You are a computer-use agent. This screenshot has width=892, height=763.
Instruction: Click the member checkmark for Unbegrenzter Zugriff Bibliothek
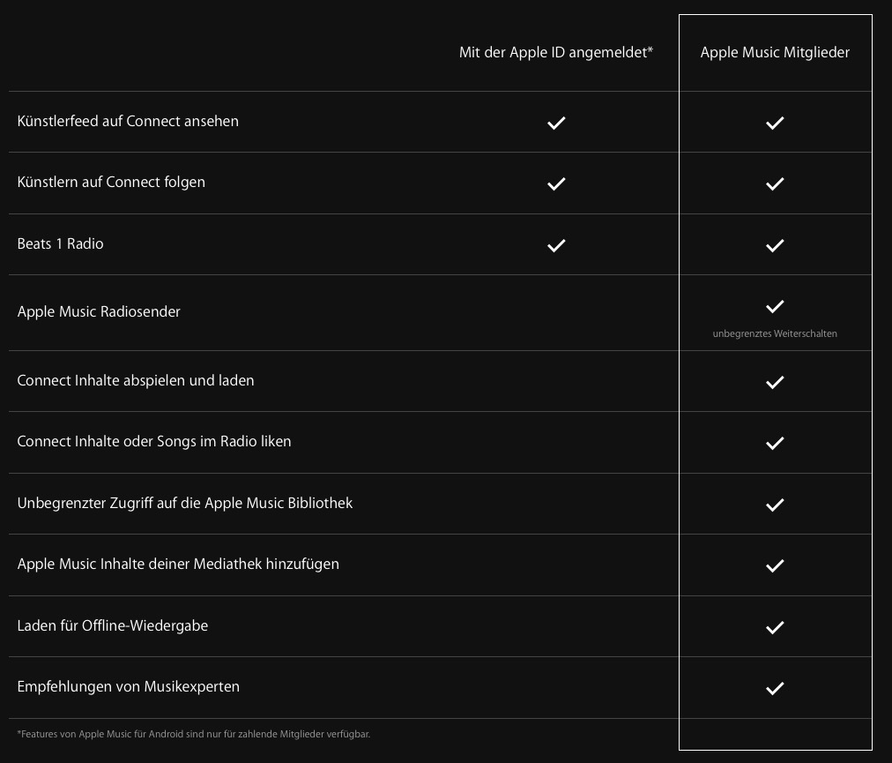[x=775, y=505]
